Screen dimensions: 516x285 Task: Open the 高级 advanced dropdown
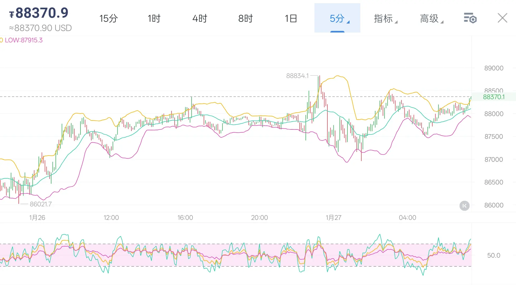(431, 18)
